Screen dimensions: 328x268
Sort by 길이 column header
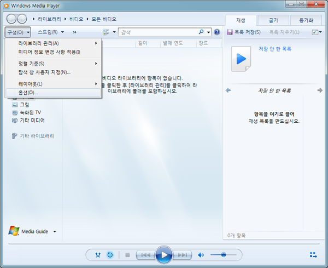coord(143,43)
